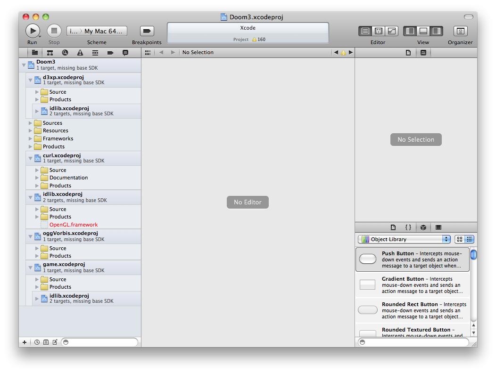Expand the Resources folder
This screenshot has width=496, height=373.
coord(30,130)
